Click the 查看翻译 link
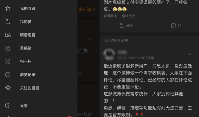199x117 pixels. click(x=110, y=16)
